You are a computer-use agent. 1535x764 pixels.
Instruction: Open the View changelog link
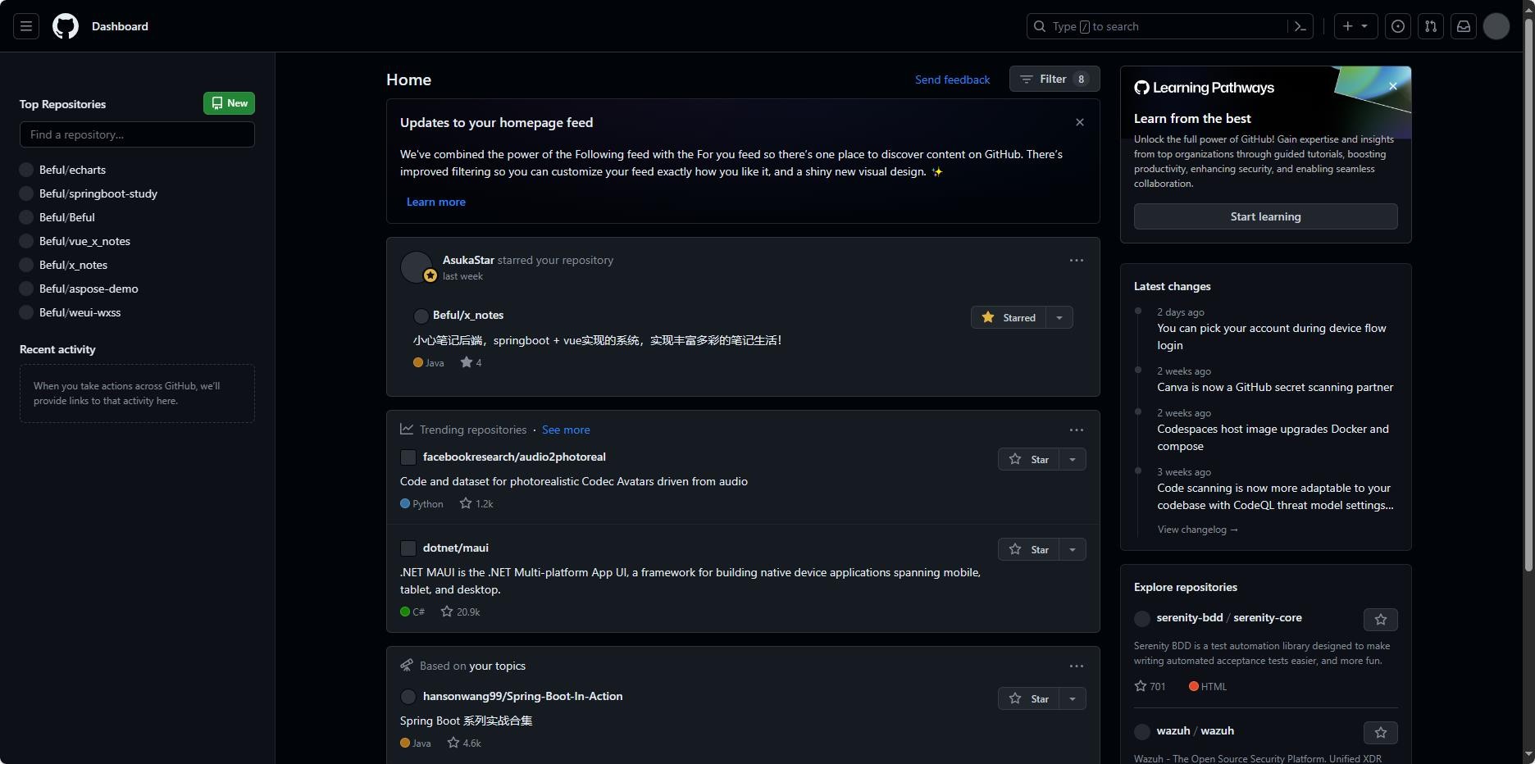point(1197,530)
